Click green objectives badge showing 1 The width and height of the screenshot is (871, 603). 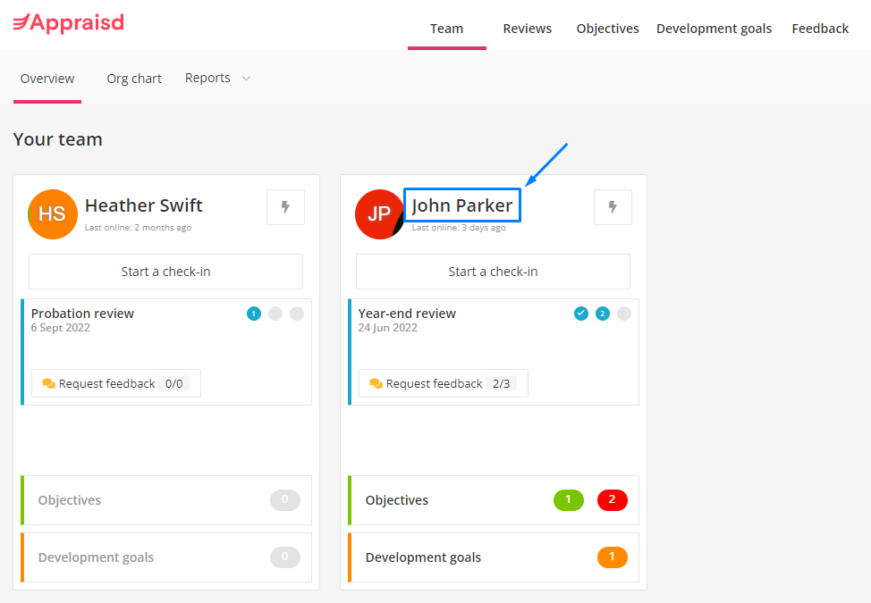[569, 499]
